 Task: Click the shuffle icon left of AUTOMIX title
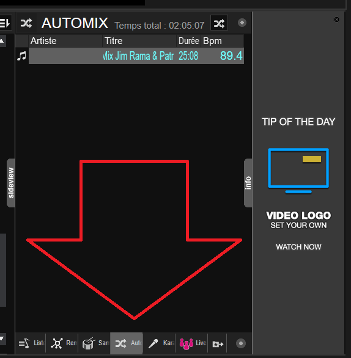click(x=26, y=23)
